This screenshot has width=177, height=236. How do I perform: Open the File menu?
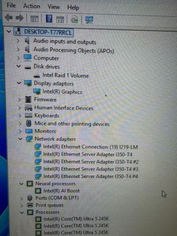(x=11, y=5)
